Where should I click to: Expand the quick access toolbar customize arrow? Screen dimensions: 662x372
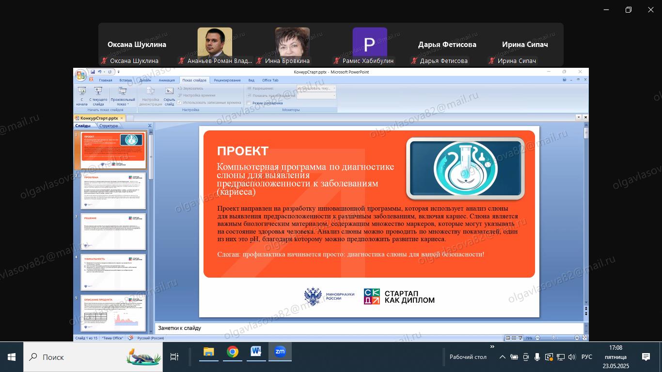pyautogui.click(x=119, y=72)
